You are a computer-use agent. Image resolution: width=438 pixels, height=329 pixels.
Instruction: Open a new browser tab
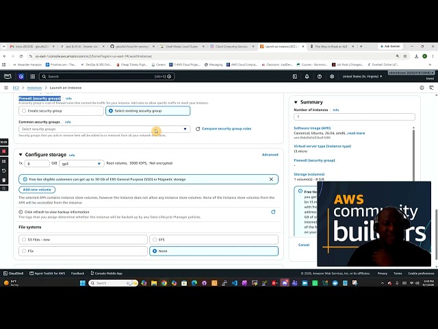click(x=361, y=47)
